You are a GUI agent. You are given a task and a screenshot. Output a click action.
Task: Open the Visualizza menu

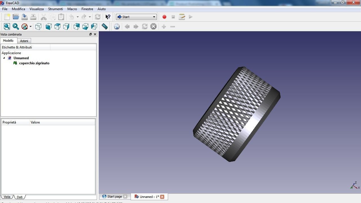[37, 9]
